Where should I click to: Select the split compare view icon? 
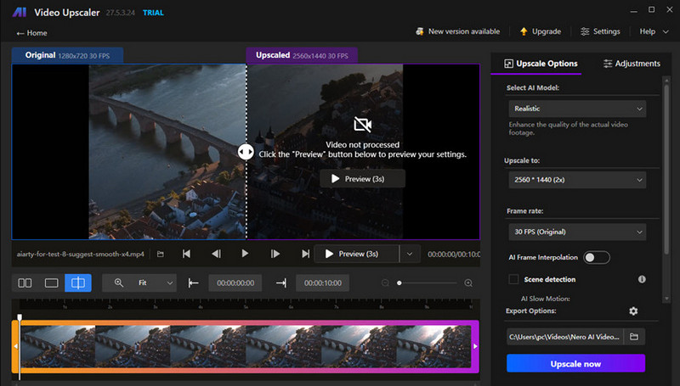pos(77,283)
